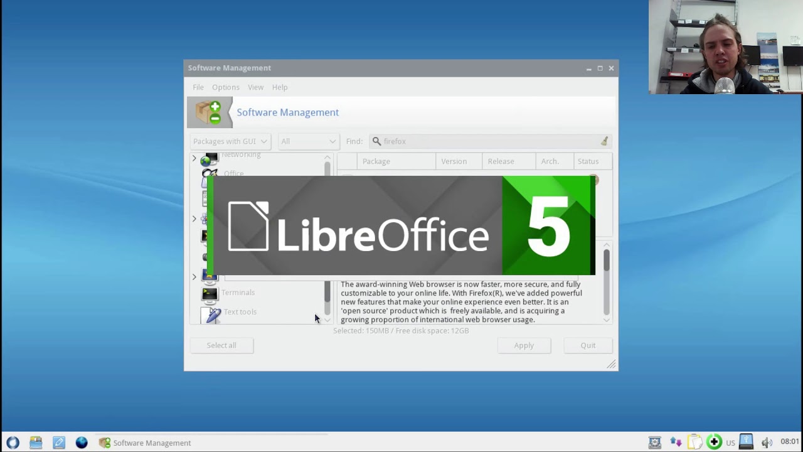Open the start menu icon in taskbar
The height and width of the screenshot is (452, 803).
point(13,443)
